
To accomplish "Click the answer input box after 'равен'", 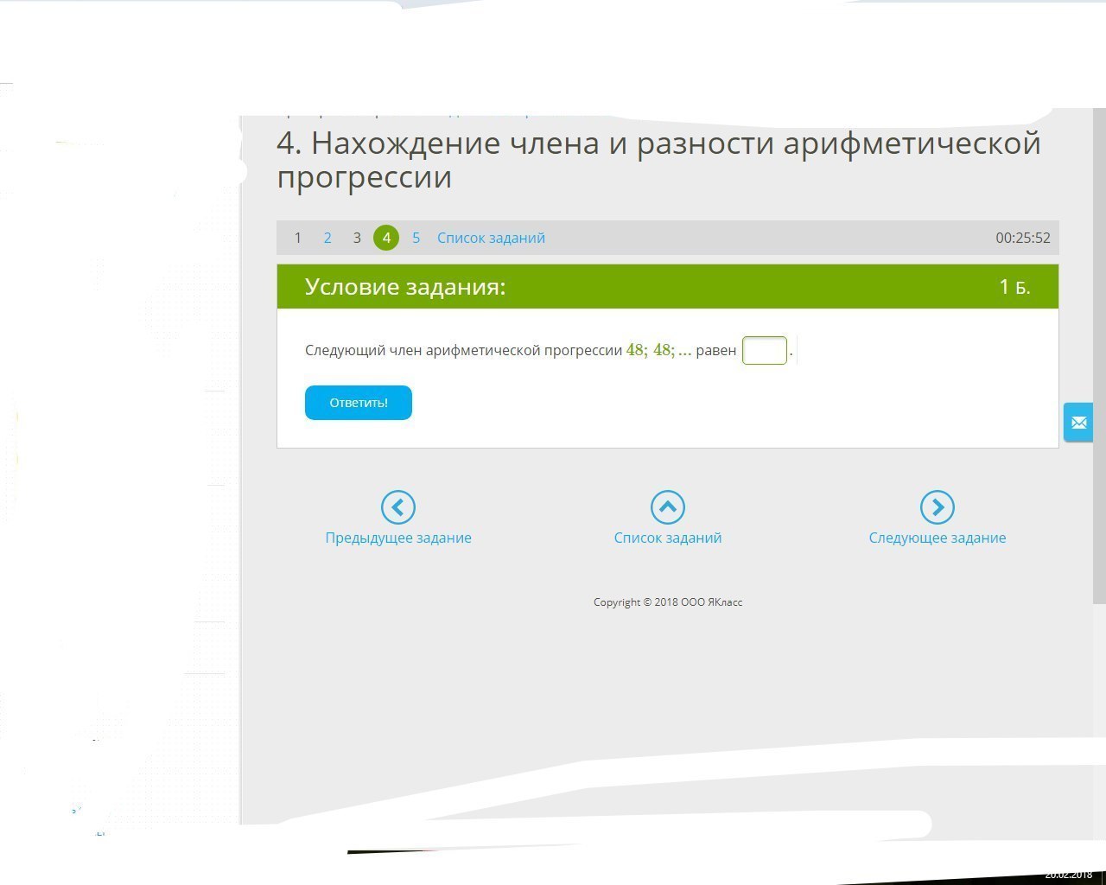I will click(x=765, y=351).
